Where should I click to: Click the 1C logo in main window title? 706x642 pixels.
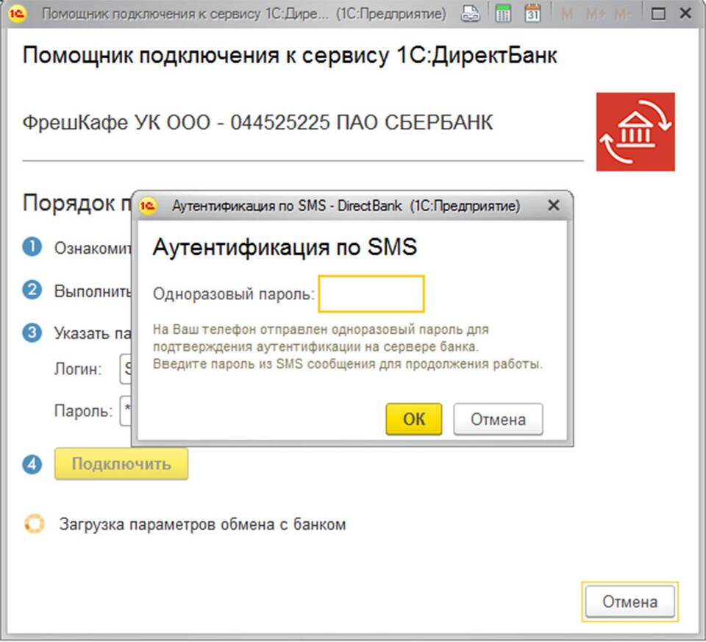18,14
